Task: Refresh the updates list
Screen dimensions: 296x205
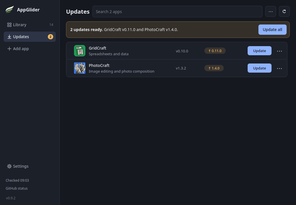Action: pos(284,11)
